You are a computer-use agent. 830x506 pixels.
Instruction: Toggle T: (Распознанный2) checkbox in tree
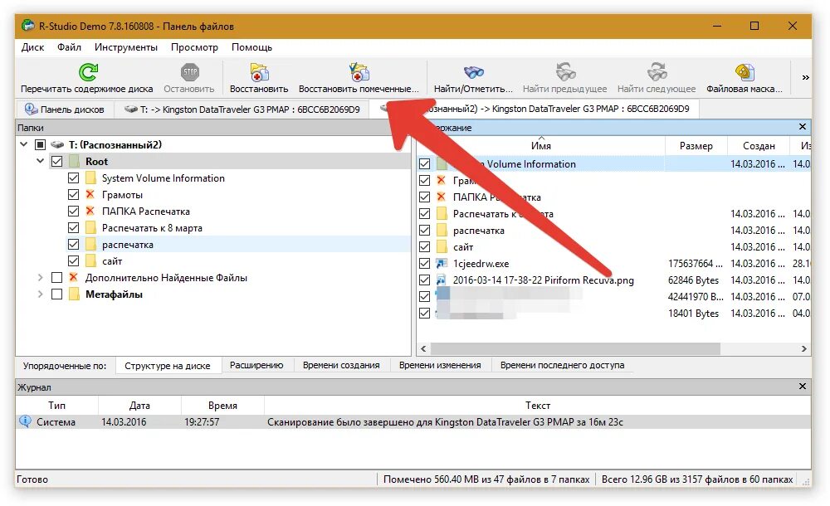tap(40, 144)
